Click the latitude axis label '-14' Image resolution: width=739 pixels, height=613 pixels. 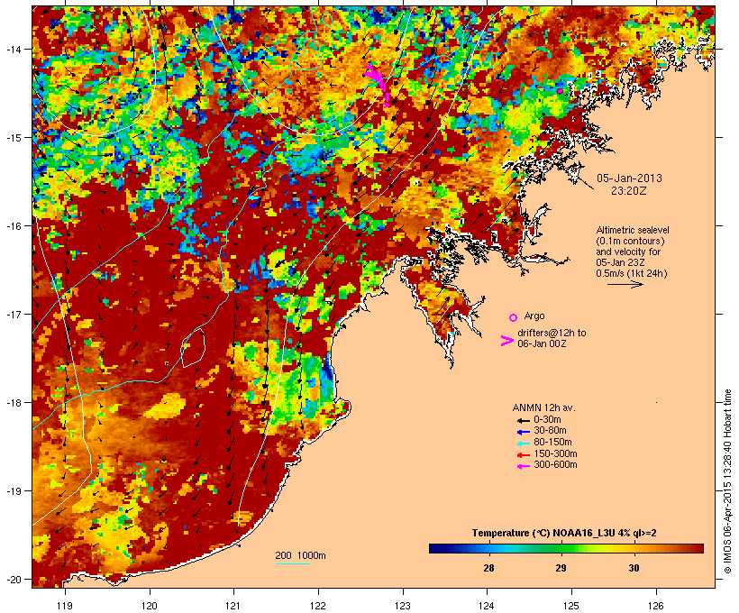click(13, 49)
